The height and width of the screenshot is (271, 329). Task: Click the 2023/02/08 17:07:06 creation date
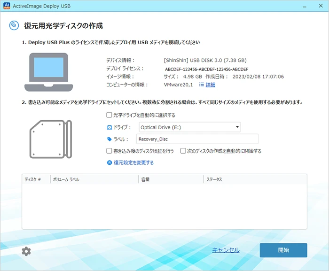(258, 77)
